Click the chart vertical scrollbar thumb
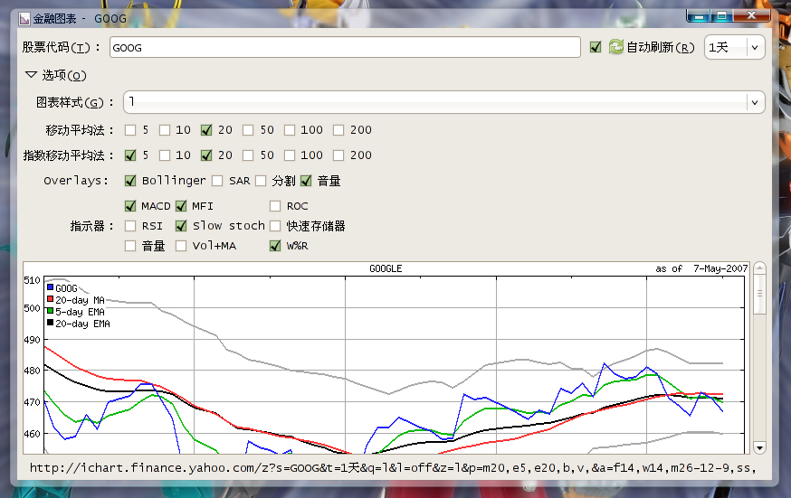791x498 pixels. (759, 294)
